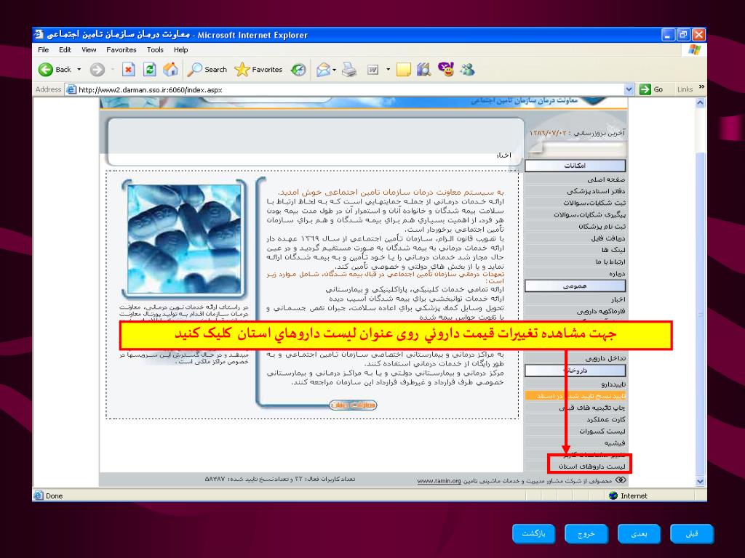Click the blue pills image
The image size is (745, 558).
pos(184,238)
